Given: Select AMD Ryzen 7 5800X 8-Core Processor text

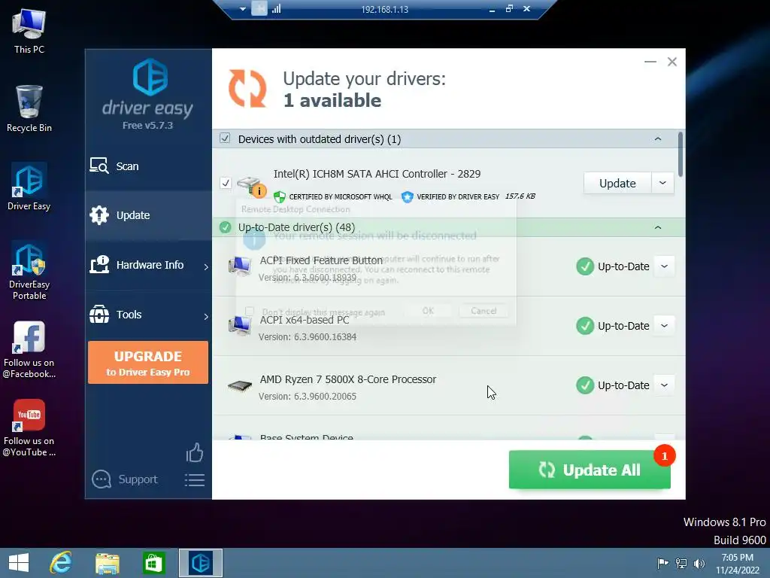Looking at the screenshot, I should [347, 379].
